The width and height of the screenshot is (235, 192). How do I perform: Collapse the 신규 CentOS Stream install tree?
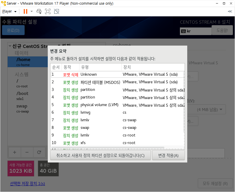click(x=10, y=46)
